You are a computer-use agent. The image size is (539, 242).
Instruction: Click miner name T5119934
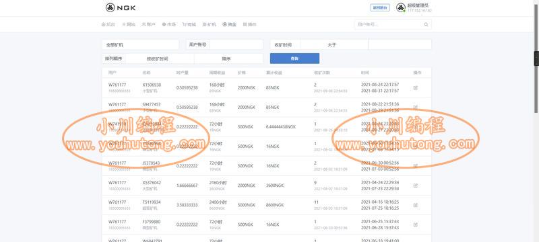point(152,202)
